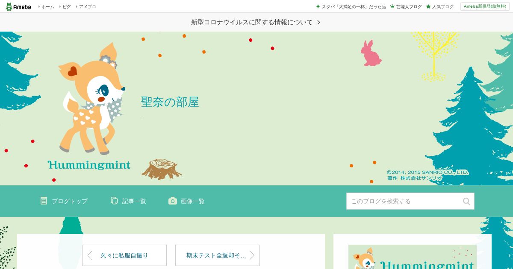Open the ホーム link

[x=47, y=7]
